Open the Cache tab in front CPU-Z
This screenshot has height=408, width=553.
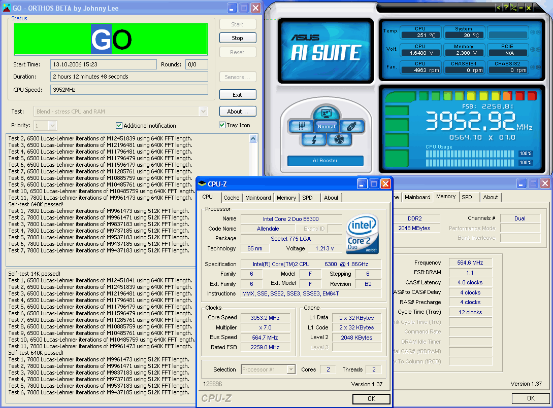232,198
